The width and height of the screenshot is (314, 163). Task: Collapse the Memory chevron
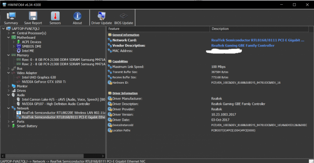9,55
